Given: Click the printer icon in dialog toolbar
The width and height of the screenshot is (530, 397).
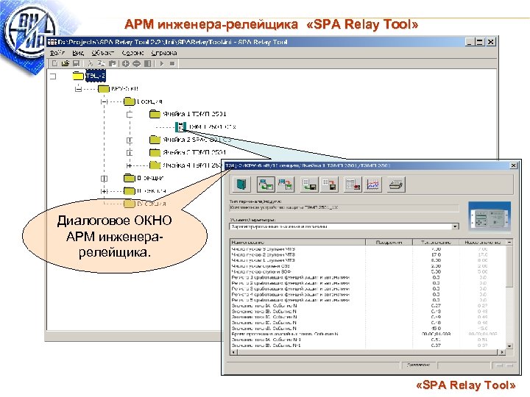Looking at the screenshot, I should click(396, 185).
